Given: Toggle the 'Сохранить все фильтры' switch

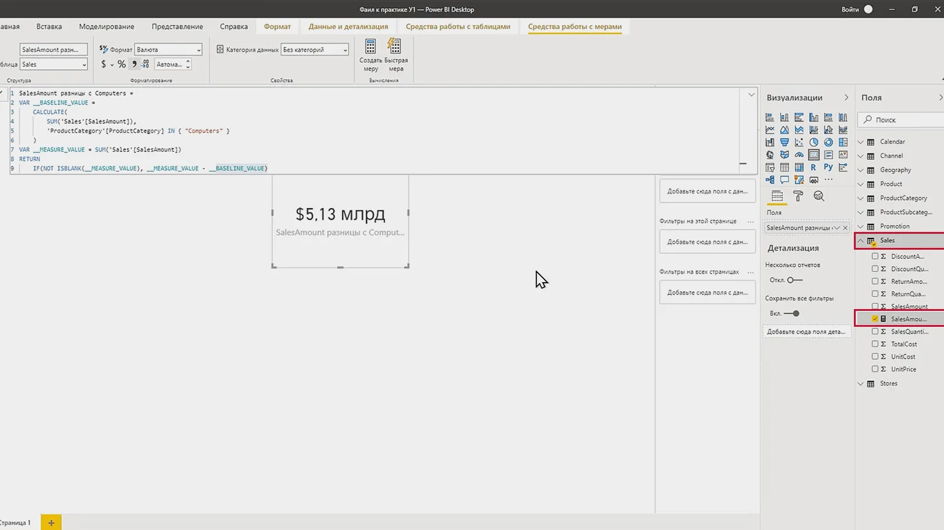Looking at the screenshot, I should pyautogui.click(x=791, y=313).
